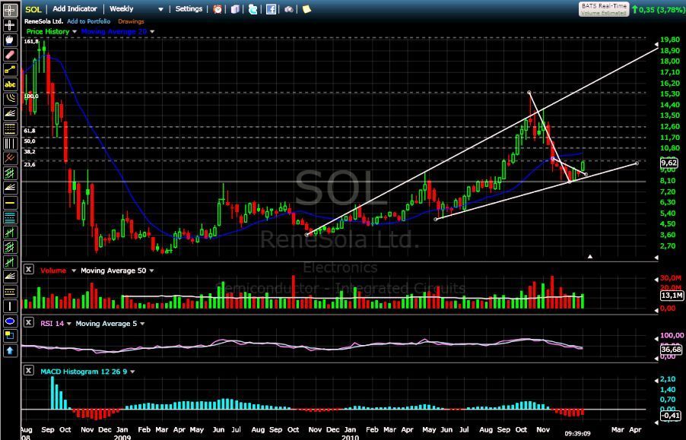
Task: Select the hand pan tool
Action: click(x=10, y=40)
